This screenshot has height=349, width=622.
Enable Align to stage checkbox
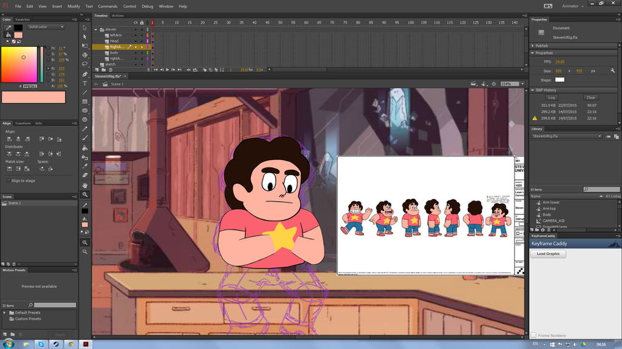point(9,181)
